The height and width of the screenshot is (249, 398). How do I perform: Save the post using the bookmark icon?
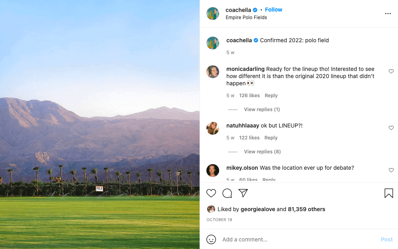click(388, 193)
